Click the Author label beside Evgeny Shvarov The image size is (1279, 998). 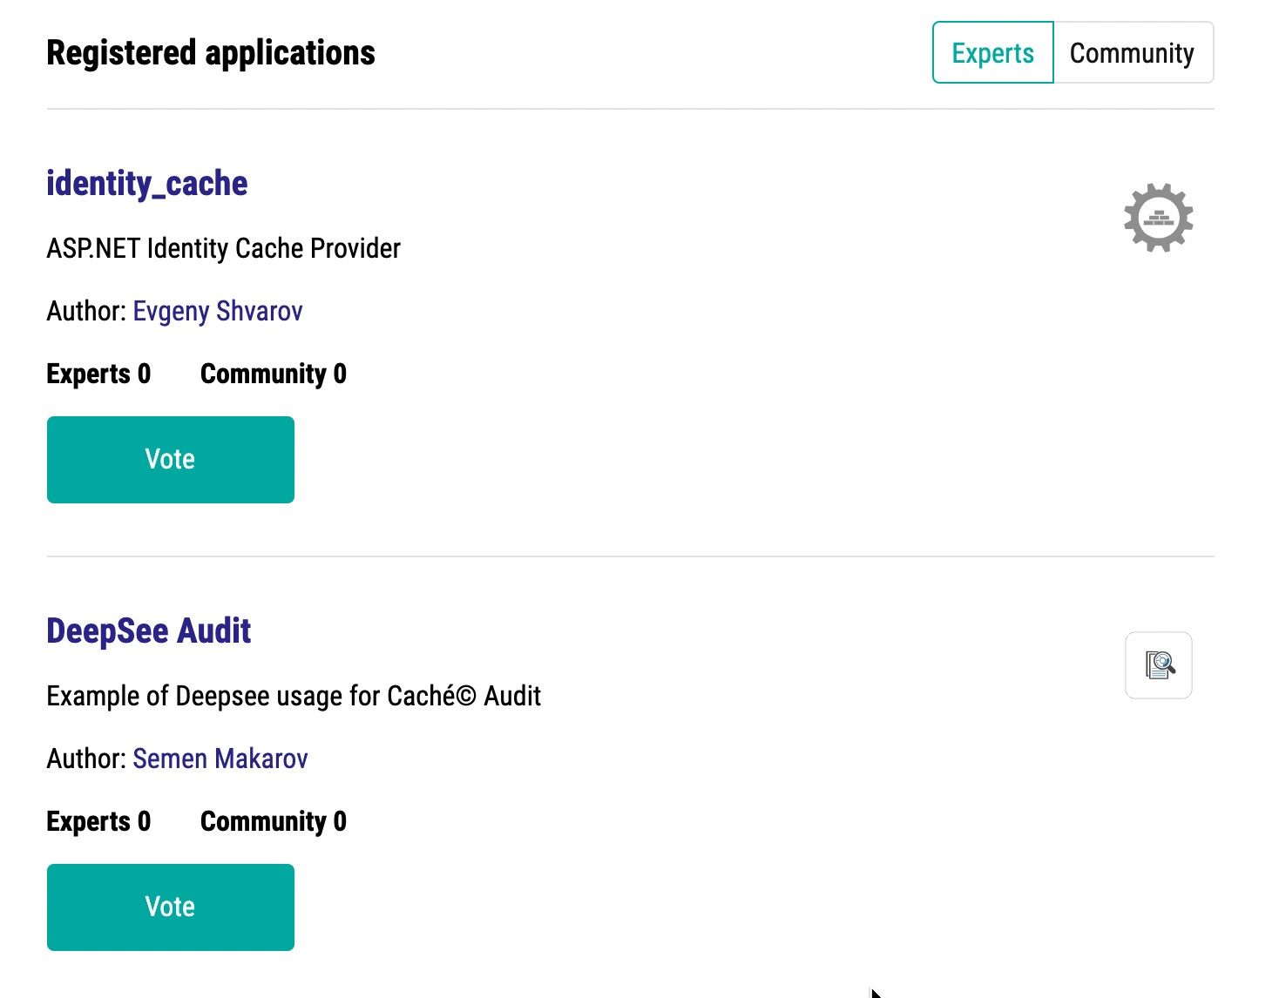point(86,311)
